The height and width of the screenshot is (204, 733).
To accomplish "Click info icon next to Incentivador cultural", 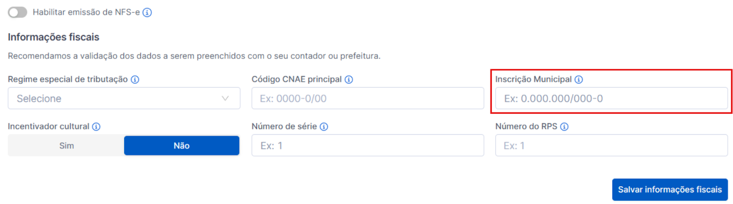I will click(96, 127).
